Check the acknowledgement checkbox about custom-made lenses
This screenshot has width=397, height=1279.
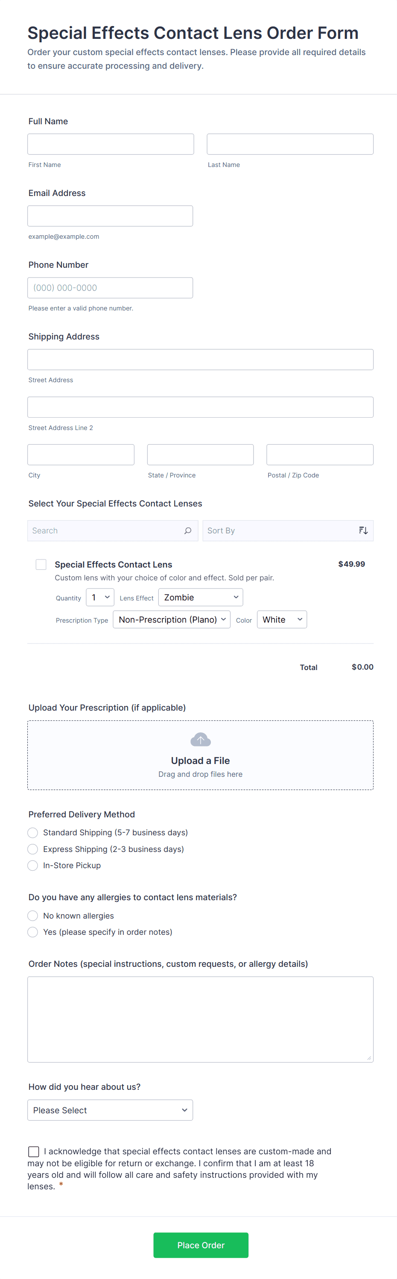[x=34, y=1151]
